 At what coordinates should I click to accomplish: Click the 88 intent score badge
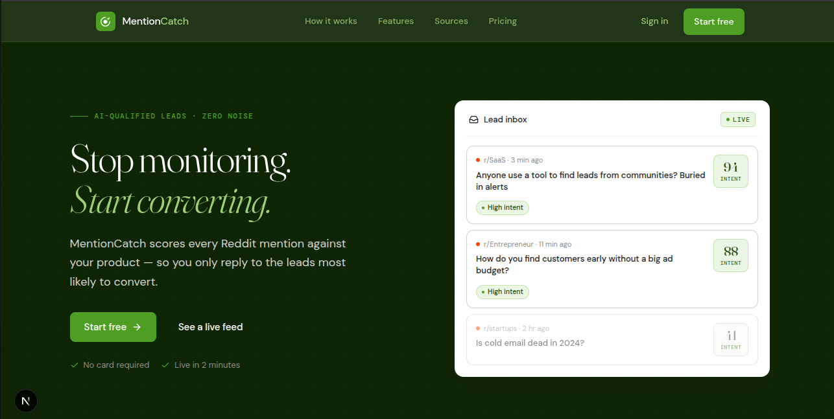731,255
